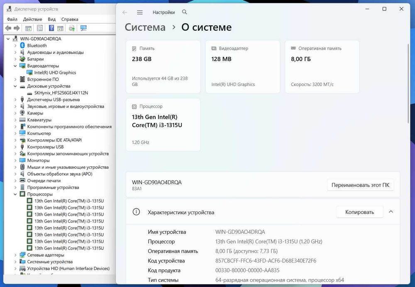Select Контроллеры IDE ATA/ATAPI row
The image size is (415, 287).
pos(54,140)
